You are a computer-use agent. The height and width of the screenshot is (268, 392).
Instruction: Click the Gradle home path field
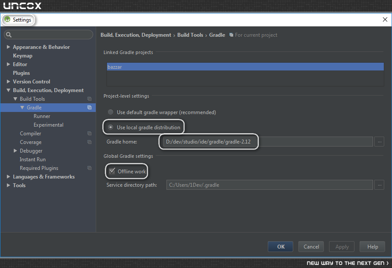(x=268, y=142)
